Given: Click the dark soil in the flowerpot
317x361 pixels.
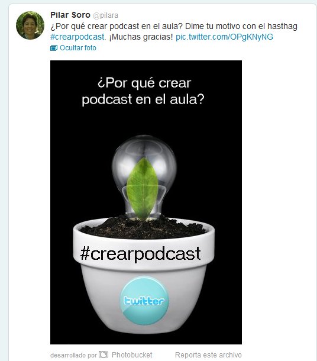Looking at the screenshot, I should point(143,227).
